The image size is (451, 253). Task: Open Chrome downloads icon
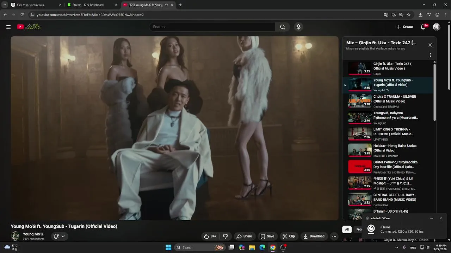[420, 15]
